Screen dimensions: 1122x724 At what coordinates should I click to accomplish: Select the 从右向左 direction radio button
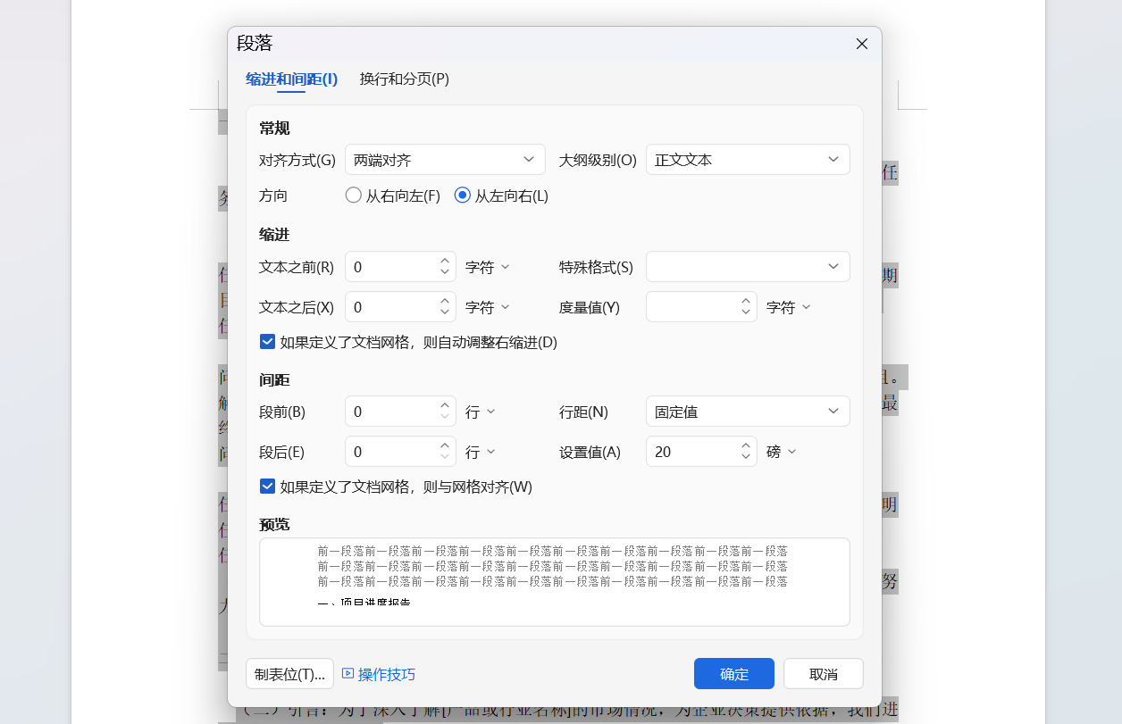353,196
